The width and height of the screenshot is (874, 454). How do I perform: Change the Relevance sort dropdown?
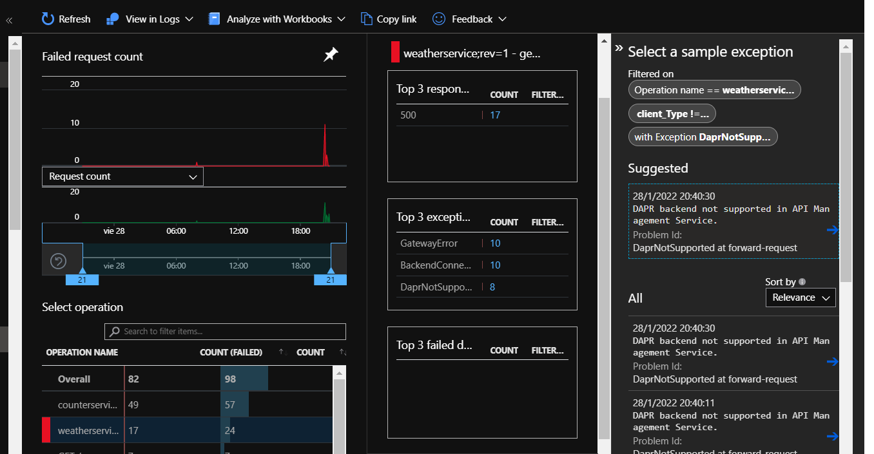pyautogui.click(x=800, y=298)
